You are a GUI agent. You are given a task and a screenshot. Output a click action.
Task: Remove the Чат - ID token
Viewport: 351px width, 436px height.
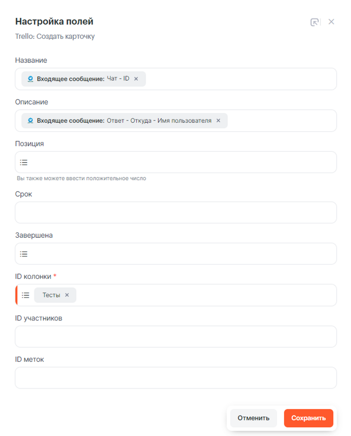tap(136, 79)
